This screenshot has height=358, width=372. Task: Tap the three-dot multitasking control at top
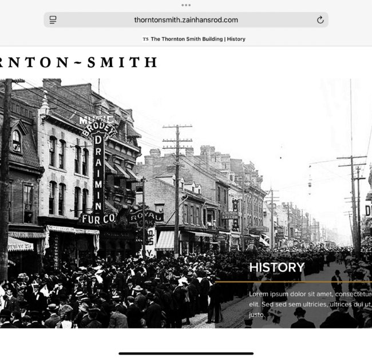pyautogui.click(x=186, y=5)
